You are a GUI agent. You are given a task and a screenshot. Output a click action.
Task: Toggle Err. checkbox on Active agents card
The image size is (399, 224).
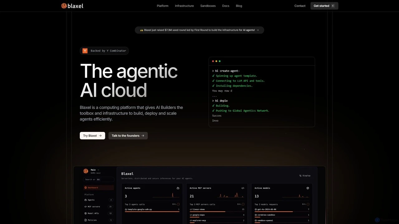click(178, 204)
